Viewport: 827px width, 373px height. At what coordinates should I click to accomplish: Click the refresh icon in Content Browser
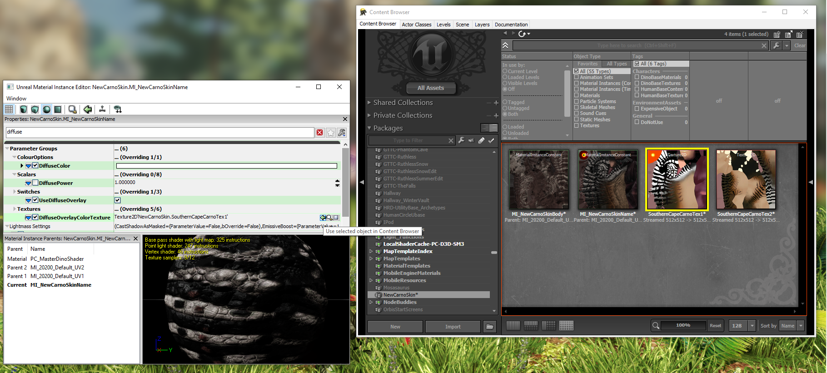point(522,34)
